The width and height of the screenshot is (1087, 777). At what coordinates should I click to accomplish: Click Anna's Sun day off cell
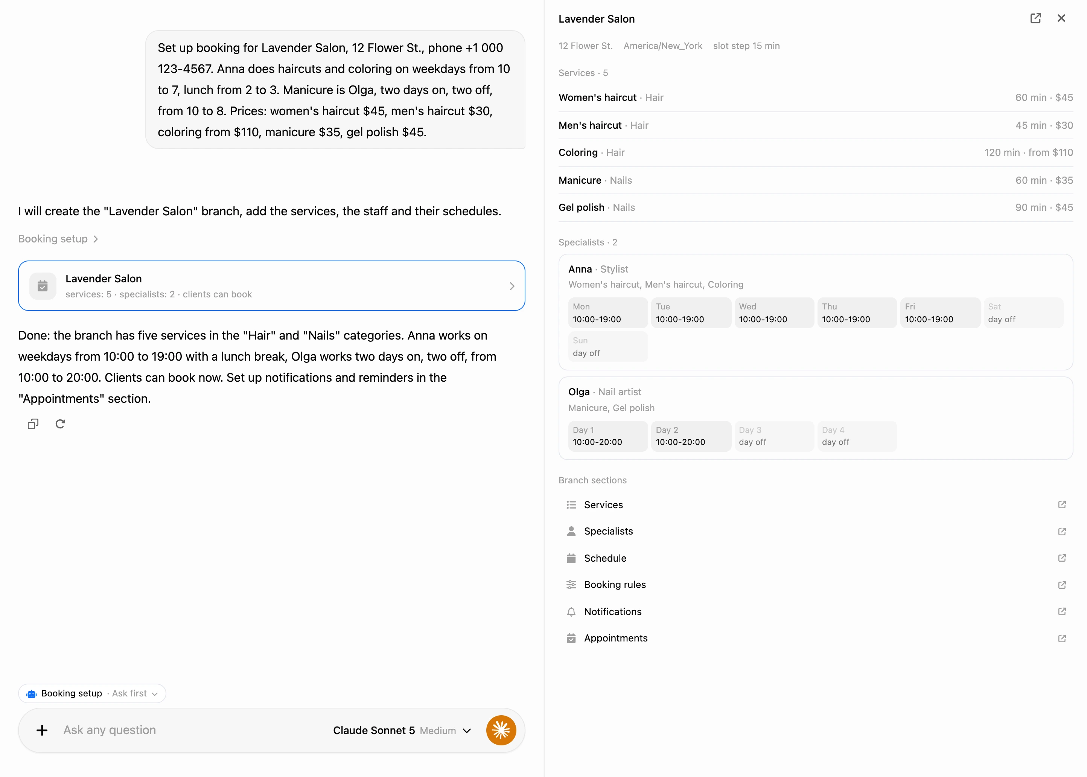point(608,347)
